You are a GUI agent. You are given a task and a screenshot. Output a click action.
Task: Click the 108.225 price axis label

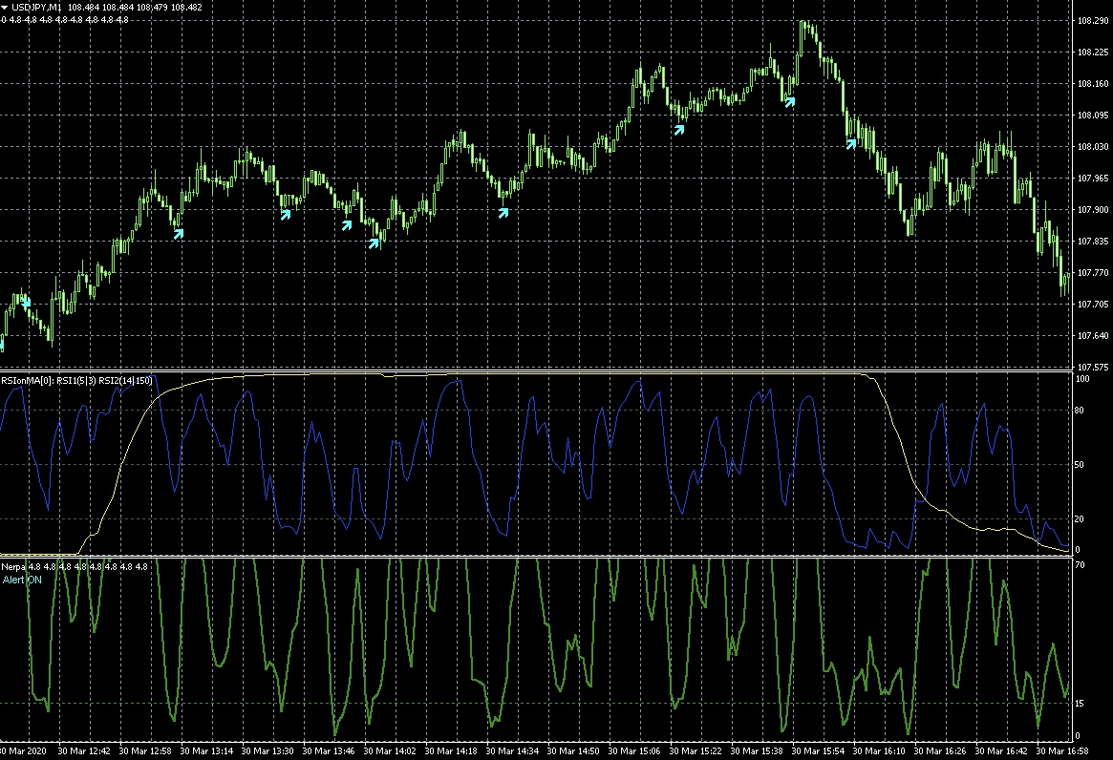tap(1092, 52)
